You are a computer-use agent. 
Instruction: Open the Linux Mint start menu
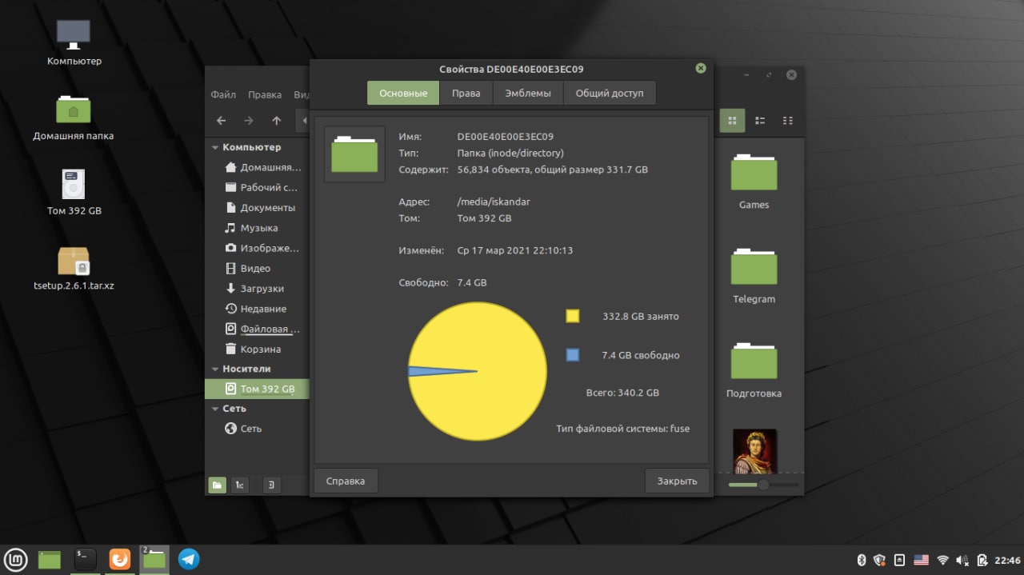pyautogui.click(x=16, y=559)
